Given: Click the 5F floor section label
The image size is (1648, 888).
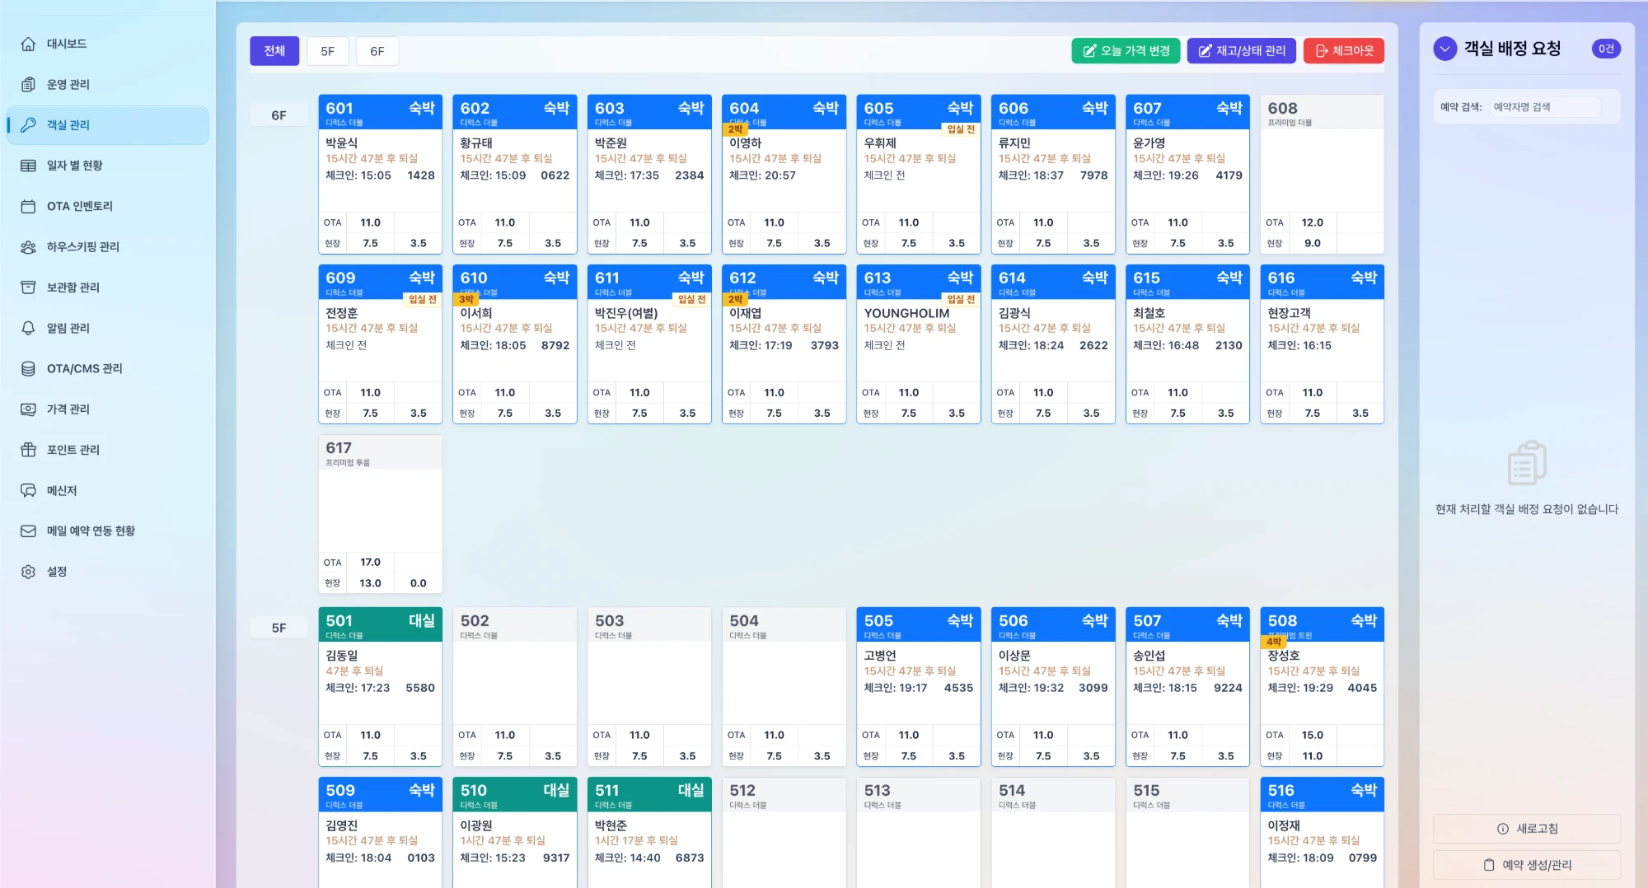Looking at the screenshot, I should pos(279,628).
